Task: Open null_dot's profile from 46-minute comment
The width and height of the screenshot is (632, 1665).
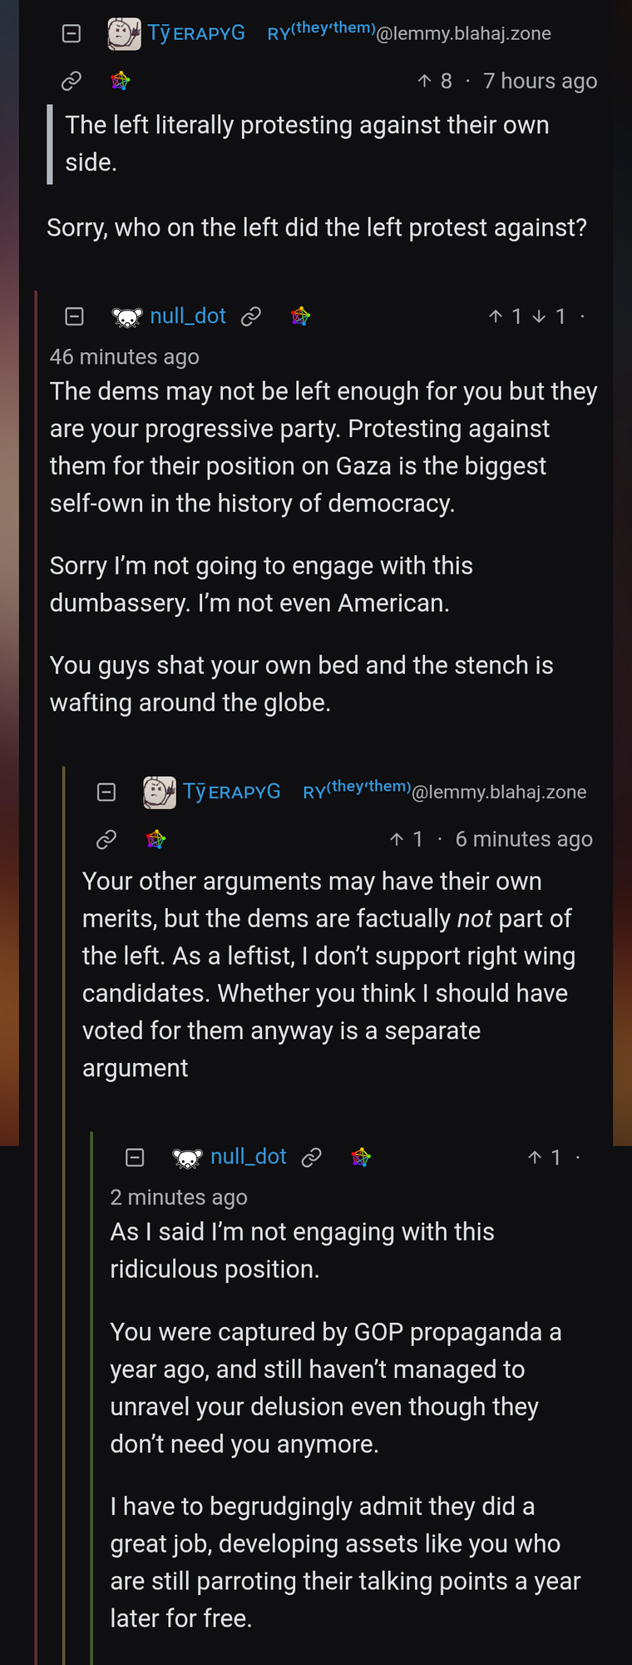Action: tap(188, 316)
